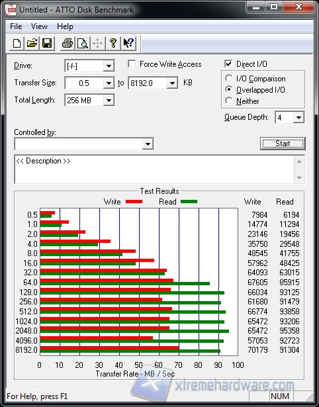Save results using the floppy disk icon
Image resolution: width=319 pixels, height=407 pixels.
click(47, 43)
